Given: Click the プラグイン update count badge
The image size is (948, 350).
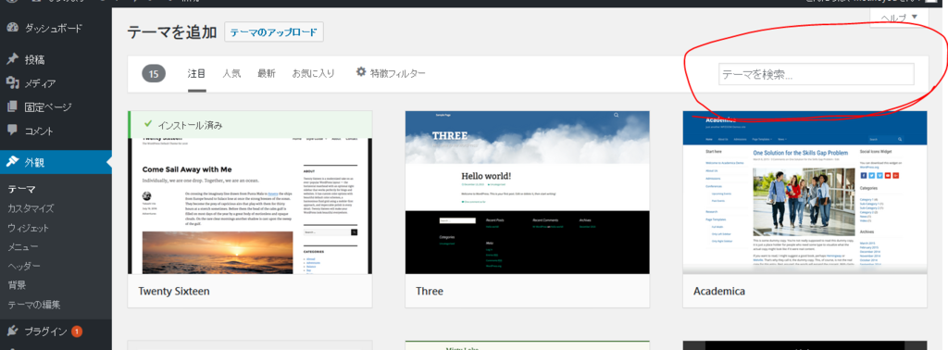Looking at the screenshot, I should (x=77, y=331).
